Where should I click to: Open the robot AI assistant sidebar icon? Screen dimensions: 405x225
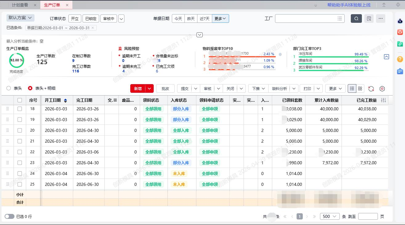(x=400, y=21)
